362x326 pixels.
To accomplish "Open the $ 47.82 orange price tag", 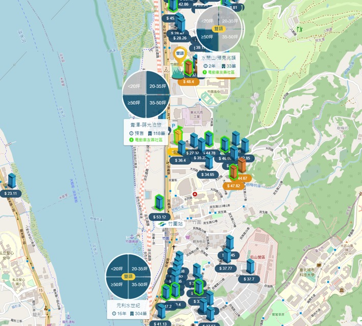I will click(233, 186).
